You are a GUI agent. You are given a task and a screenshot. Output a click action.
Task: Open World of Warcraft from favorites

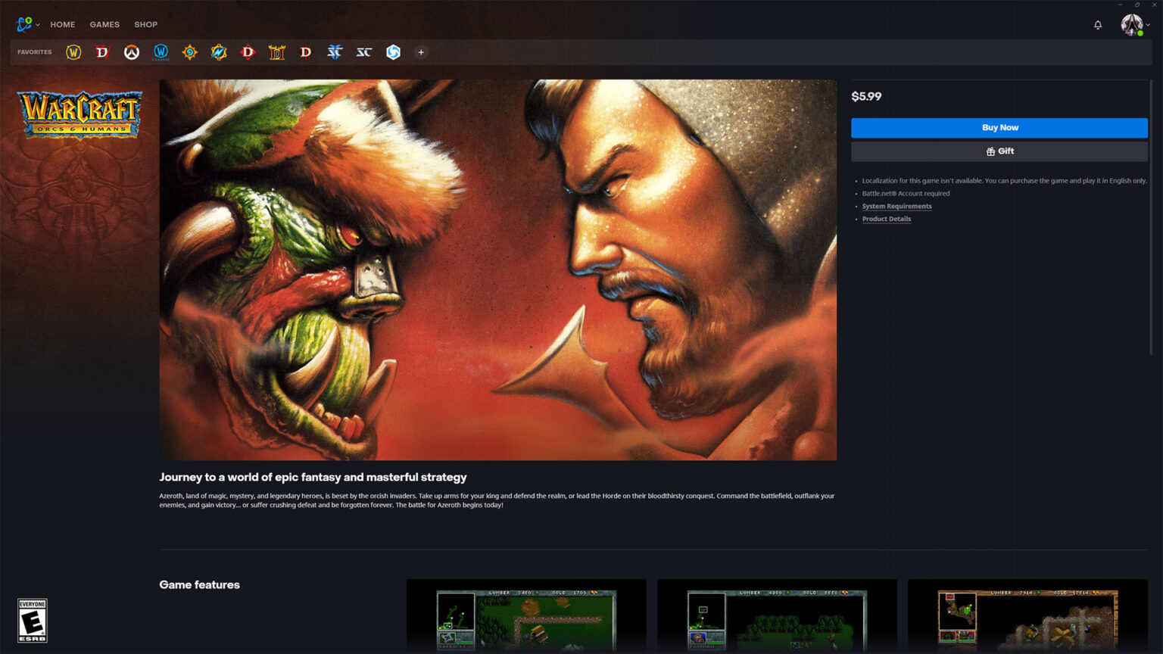[x=73, y=52]
